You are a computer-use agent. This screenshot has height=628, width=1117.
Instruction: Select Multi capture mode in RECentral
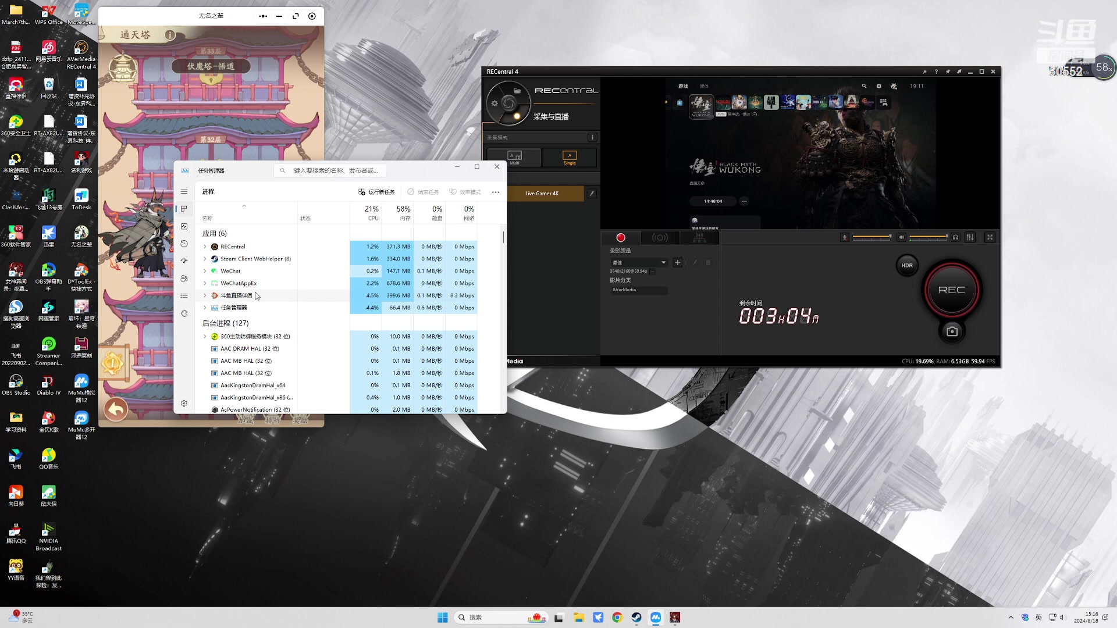point(514,158)
